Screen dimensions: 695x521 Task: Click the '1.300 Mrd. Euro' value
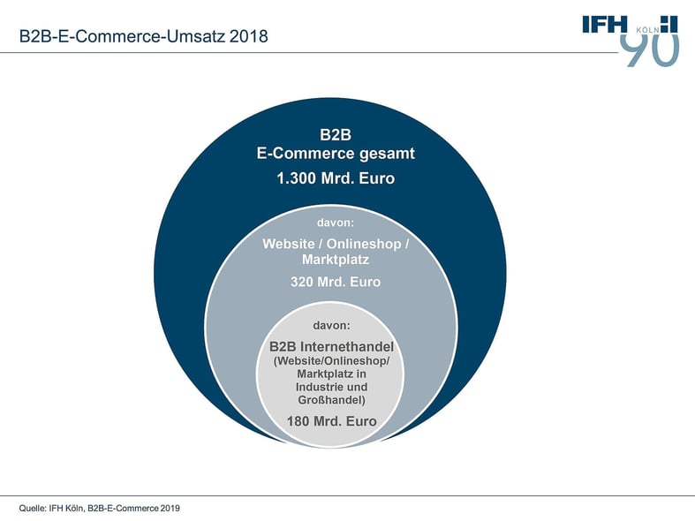click(336, 178)
